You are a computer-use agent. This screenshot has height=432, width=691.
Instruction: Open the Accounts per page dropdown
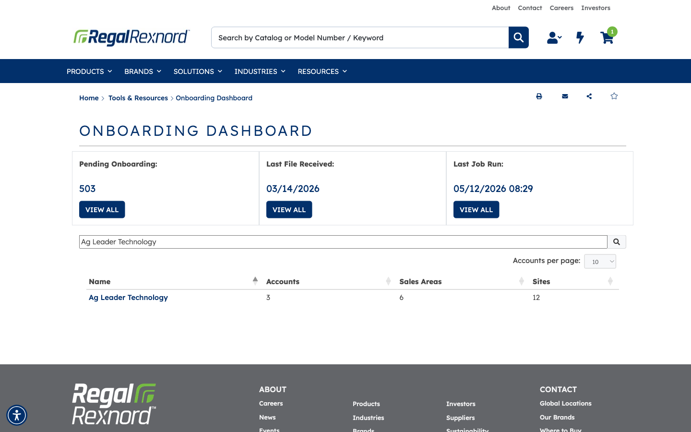click(x=600, y=262)
